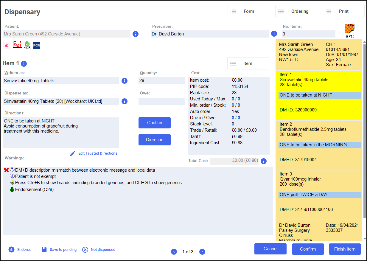Image resolution: width=367 pixels, height=261 pixels.
Task: Click the Quantity input field
Action: point(162,80)
